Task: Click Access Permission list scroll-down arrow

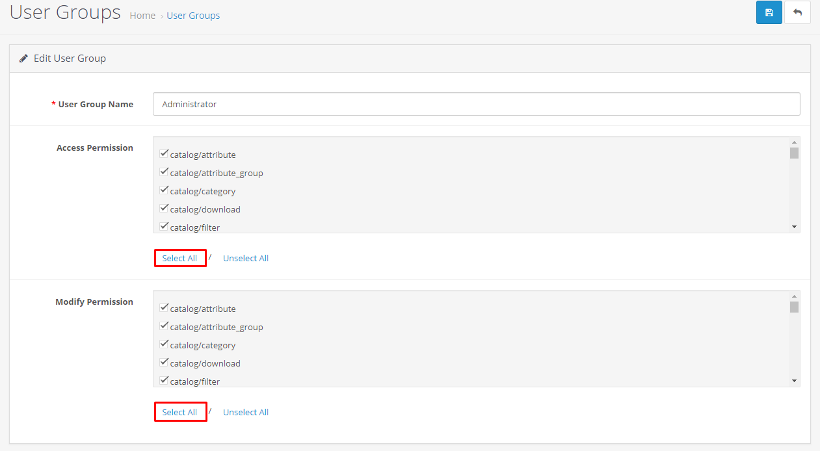Action: click(x=794, y=227)
